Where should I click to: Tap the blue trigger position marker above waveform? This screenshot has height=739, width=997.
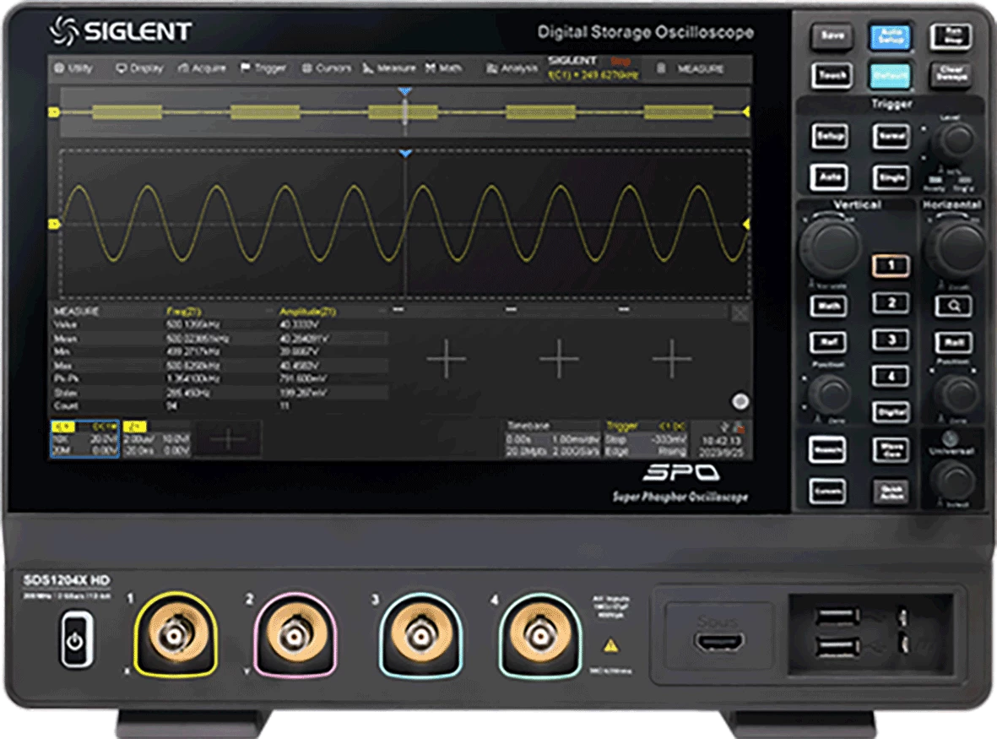pyautogui.click(x=405, y=154)
